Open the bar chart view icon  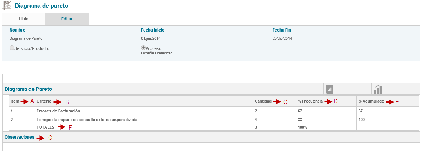[x=330, y=89]
